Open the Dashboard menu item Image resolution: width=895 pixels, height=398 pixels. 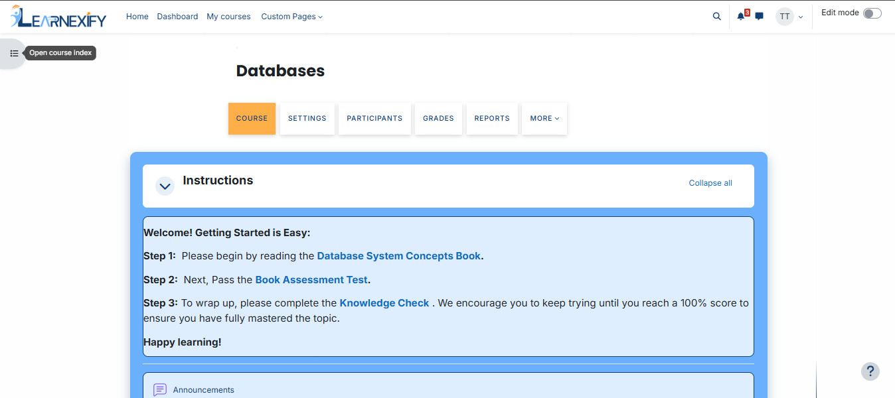(177, 17)
